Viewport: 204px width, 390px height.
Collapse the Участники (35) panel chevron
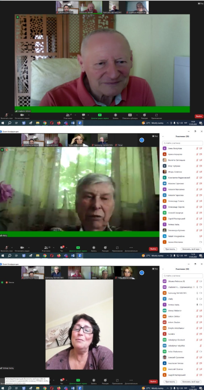pyautogui.click(x=163, y=136)
